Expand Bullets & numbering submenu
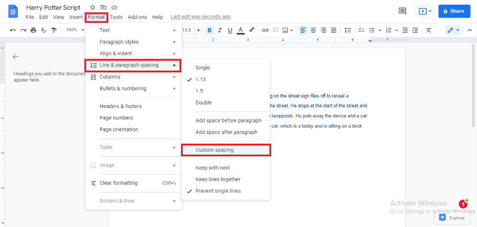Screen dimensions: 477x227 [x=133, y=89]
